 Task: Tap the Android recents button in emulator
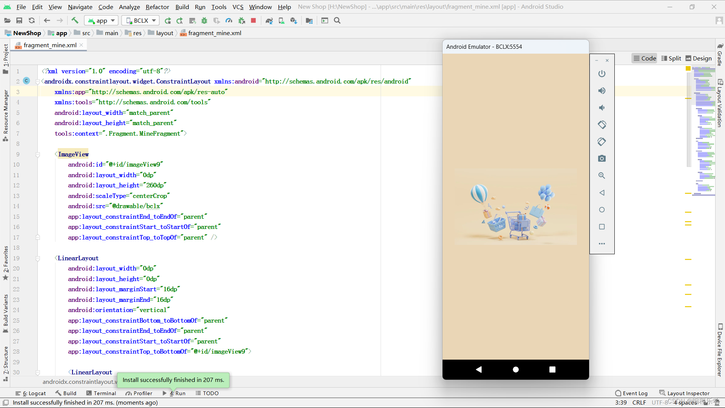[x=552, y=369]
